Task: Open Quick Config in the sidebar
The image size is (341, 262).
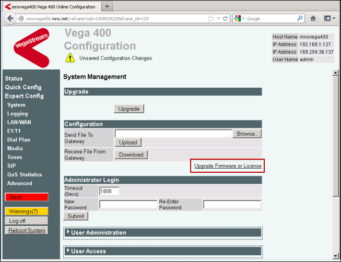Action: 23,87
